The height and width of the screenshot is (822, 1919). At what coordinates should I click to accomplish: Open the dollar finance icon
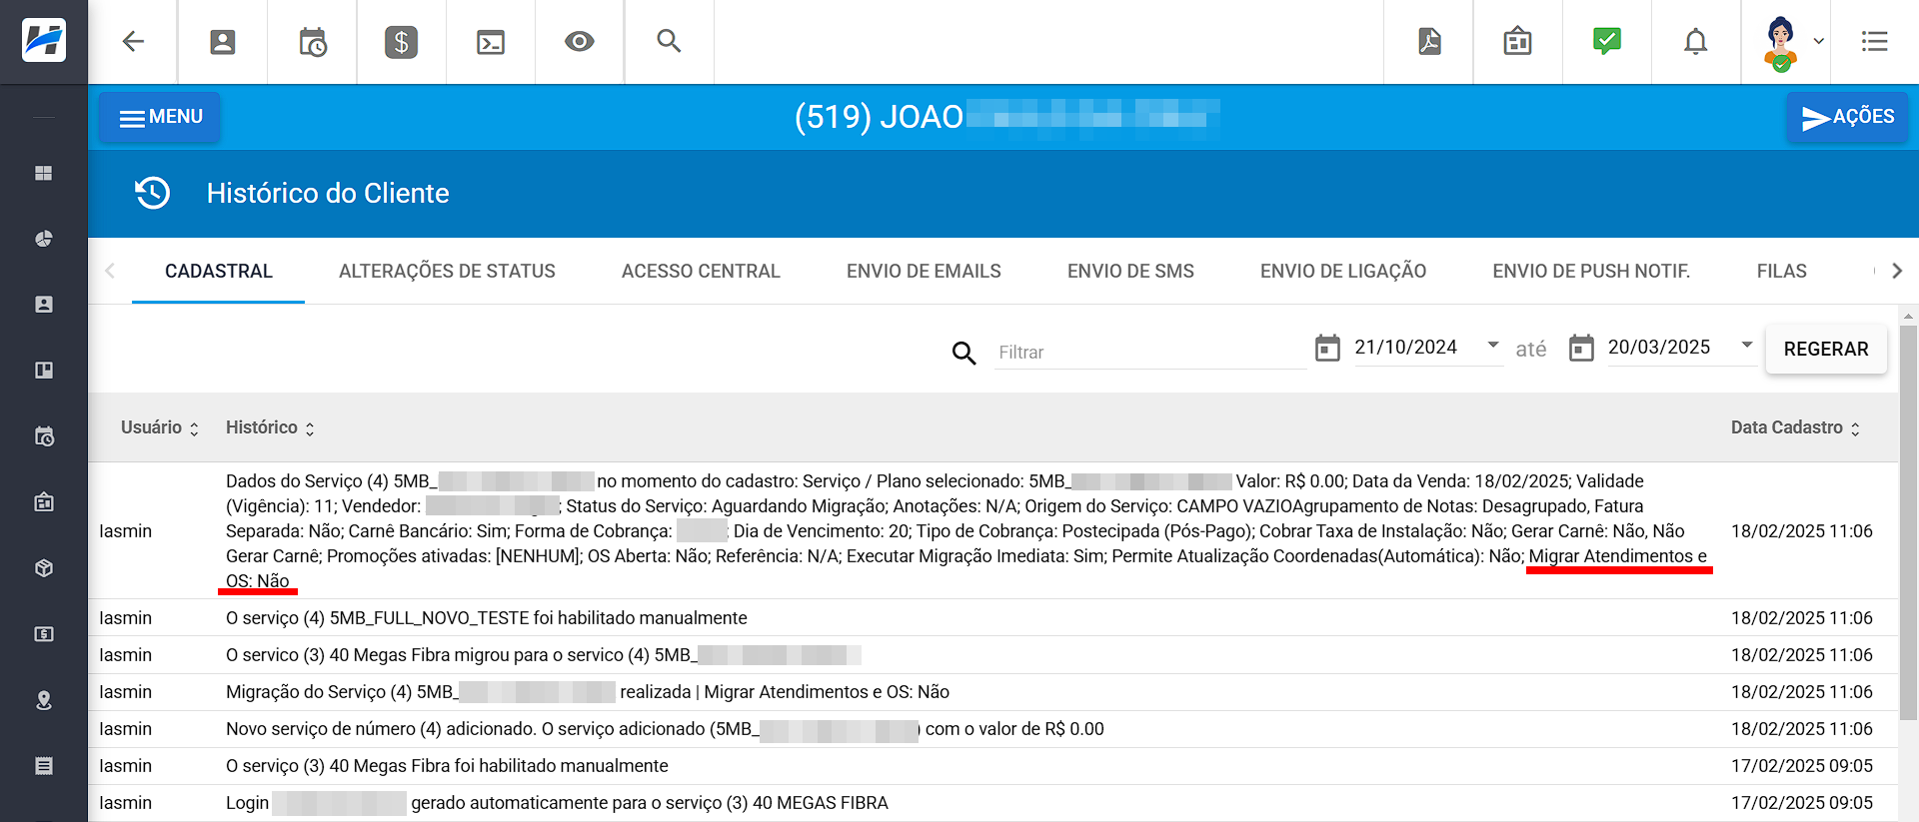(x=401, y=42)
